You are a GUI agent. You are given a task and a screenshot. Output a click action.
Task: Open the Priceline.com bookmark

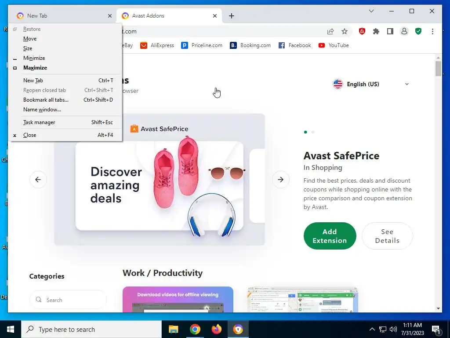(202, 45)
